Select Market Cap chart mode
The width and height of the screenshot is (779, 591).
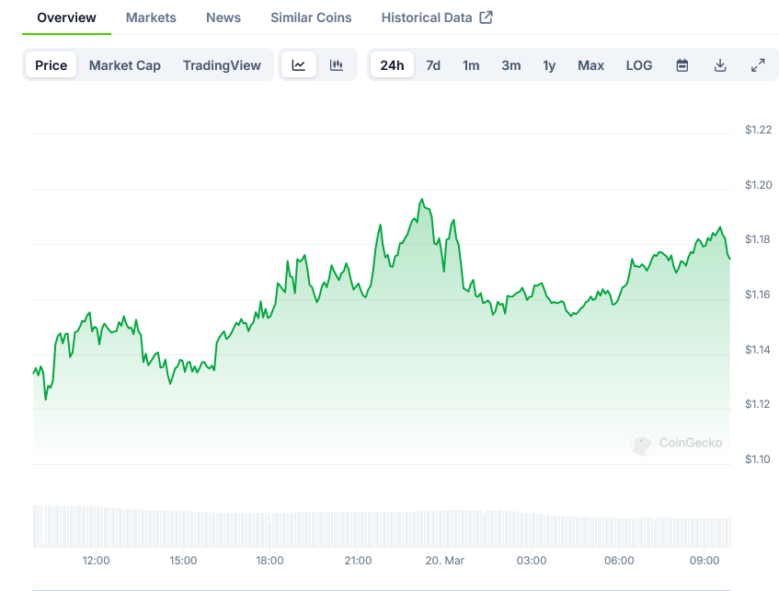click(x=125, y=65)
